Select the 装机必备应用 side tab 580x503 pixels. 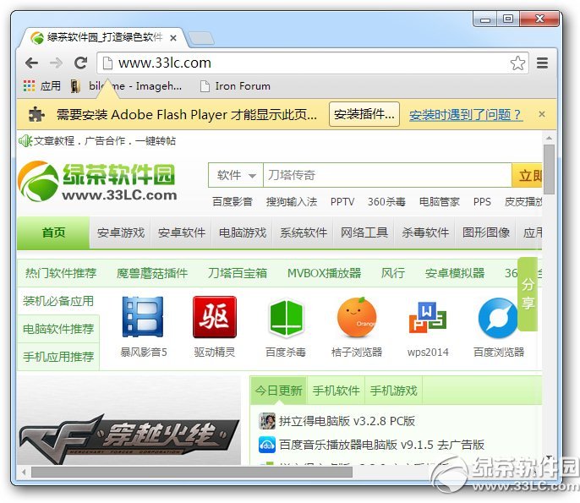58,301
